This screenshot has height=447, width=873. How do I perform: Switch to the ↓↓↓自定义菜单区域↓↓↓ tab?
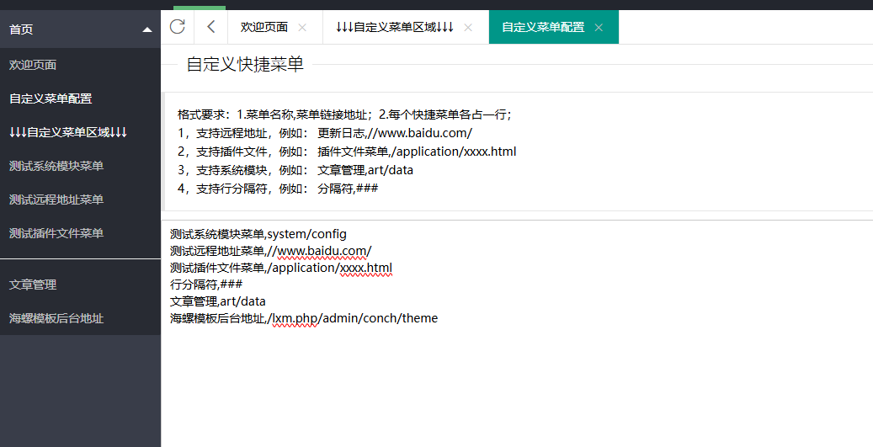click(x=394, y=27)
